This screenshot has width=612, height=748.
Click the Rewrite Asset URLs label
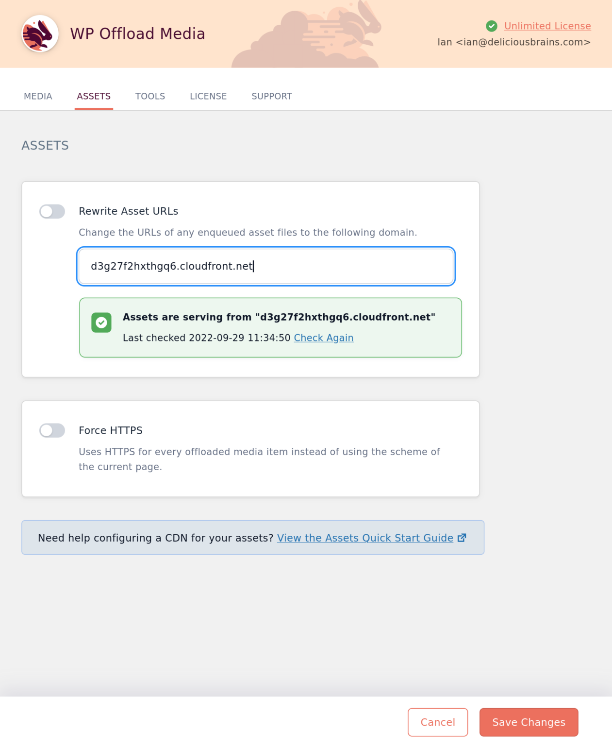click(129, 211)
